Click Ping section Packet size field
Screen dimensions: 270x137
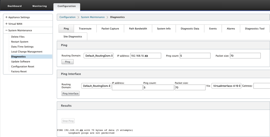click(245, 56)
